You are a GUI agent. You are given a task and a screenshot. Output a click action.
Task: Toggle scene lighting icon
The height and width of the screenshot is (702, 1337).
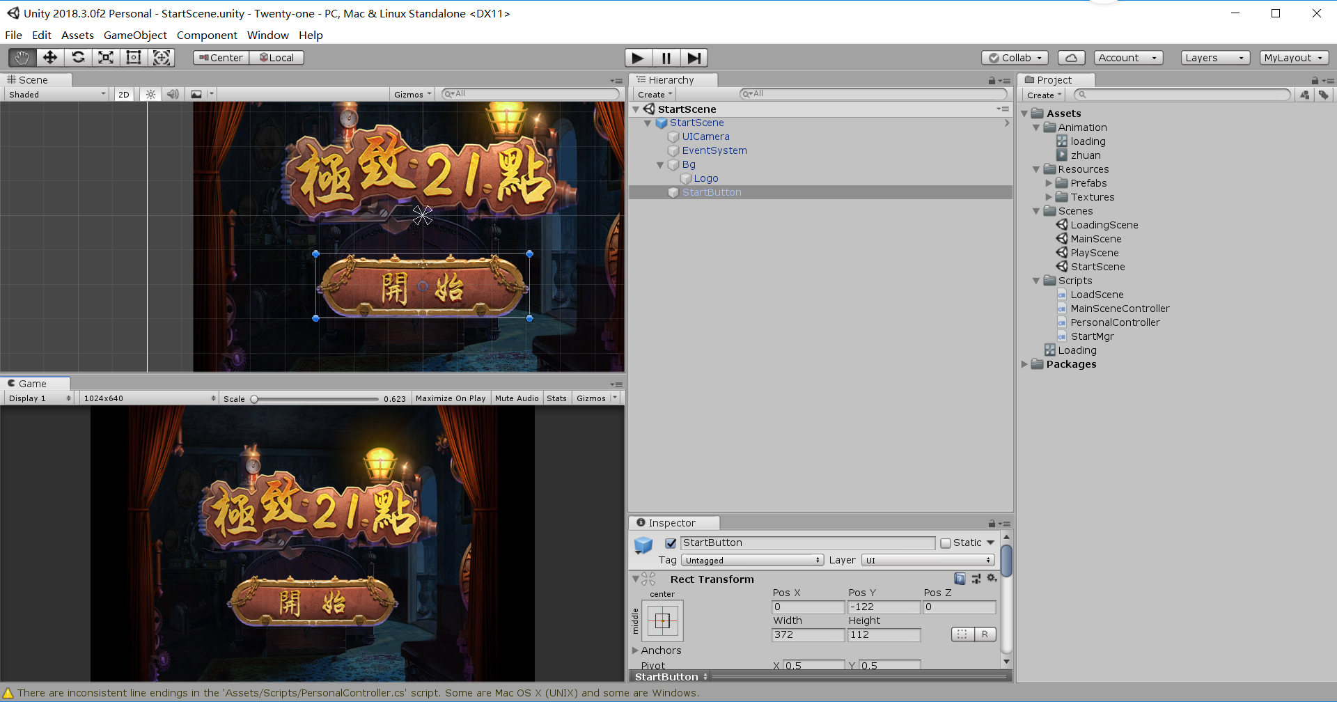150,94
